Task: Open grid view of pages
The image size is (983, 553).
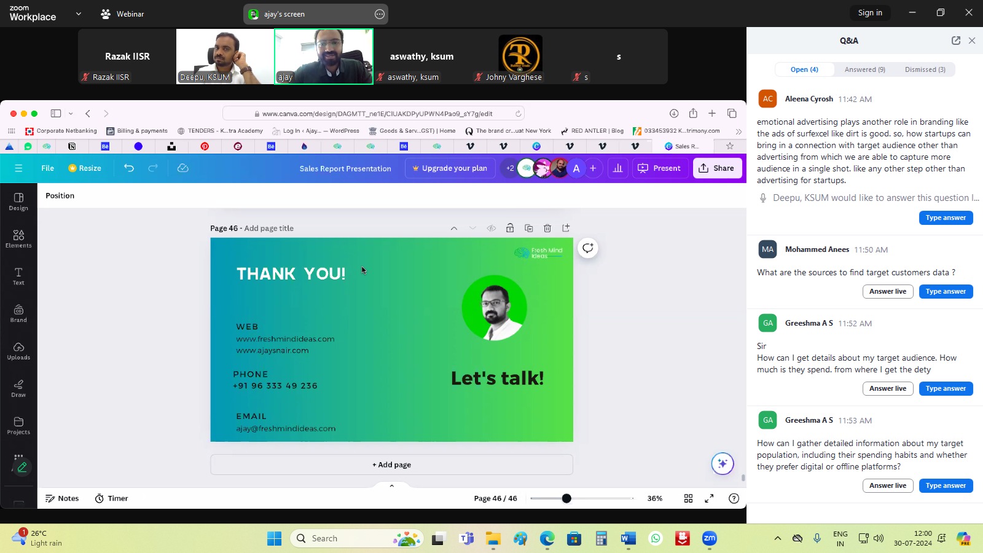Action: pos(688,498)
